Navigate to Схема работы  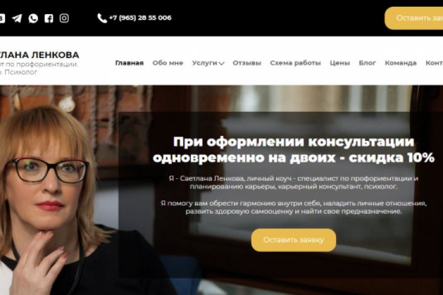295,63
